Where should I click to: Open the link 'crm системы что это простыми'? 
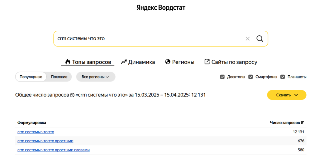point(45,141)
